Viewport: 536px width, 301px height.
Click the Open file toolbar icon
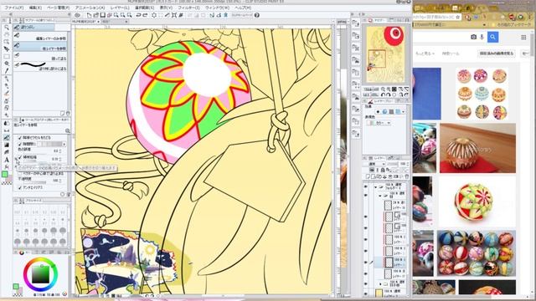[x=96, y=15]
